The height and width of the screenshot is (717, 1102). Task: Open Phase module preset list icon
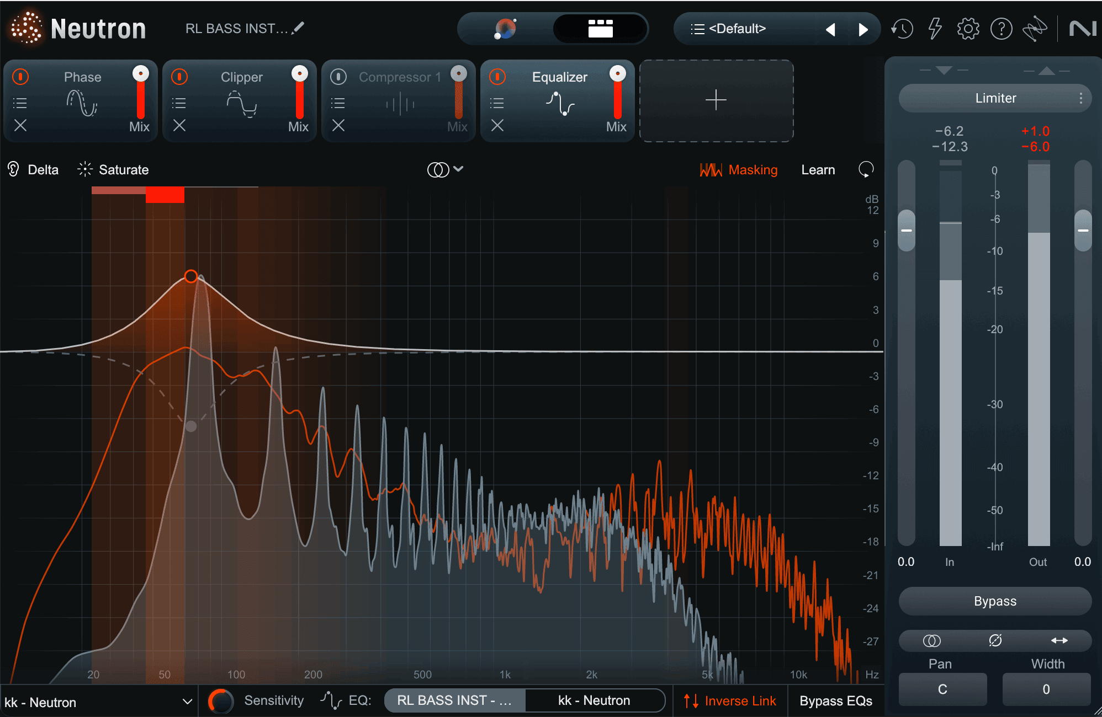pyautogui.click(x=20, y=103)
